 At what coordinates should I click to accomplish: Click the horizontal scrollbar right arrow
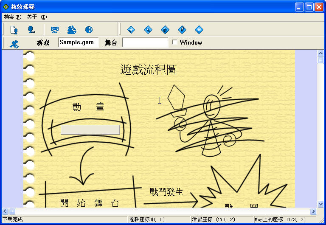[x=313, y=211]
